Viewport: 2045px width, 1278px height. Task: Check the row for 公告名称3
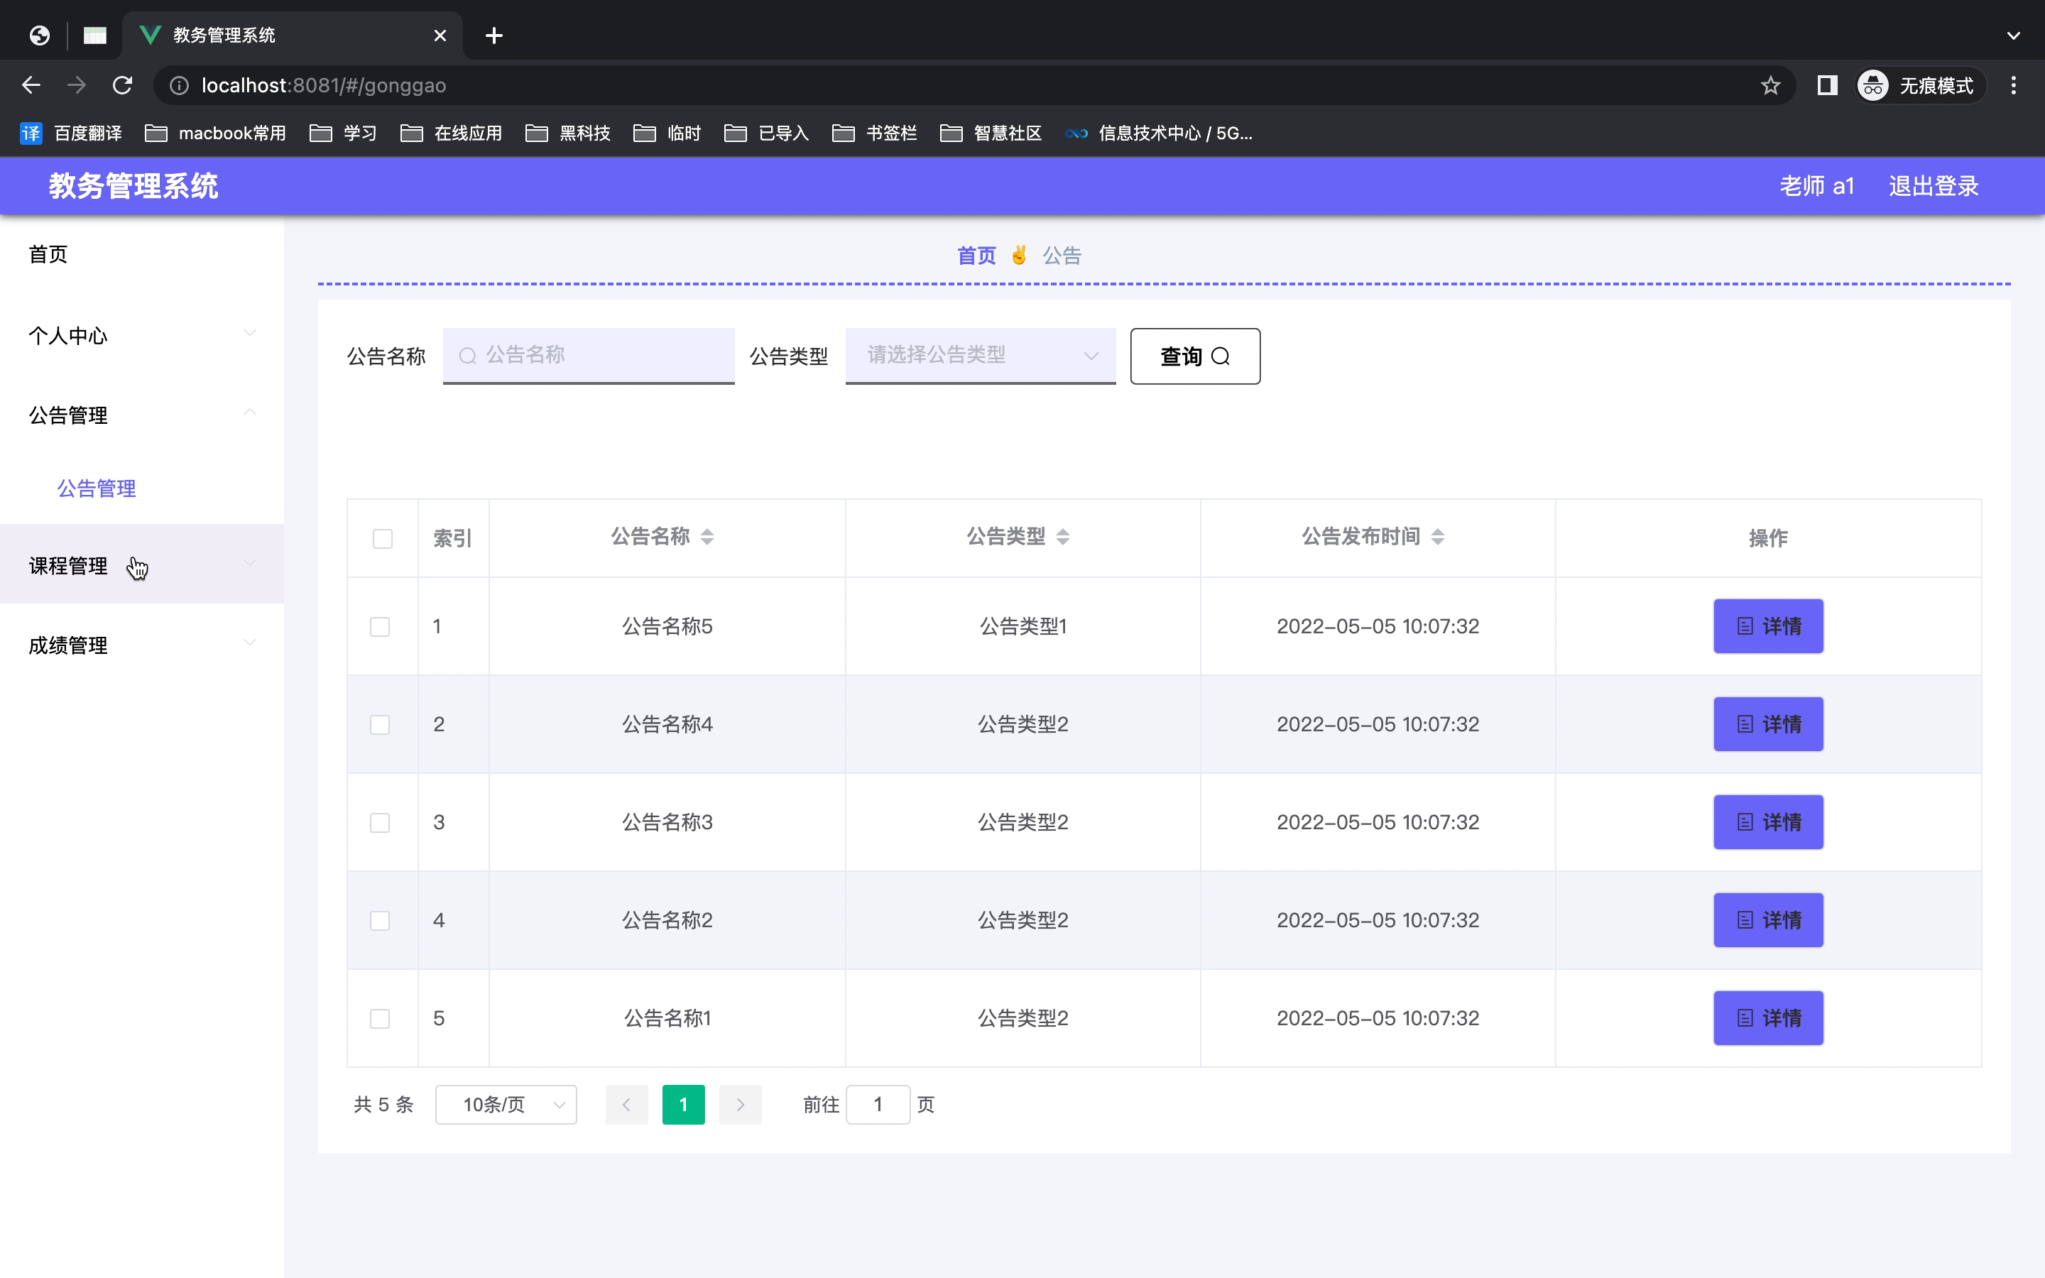(381, 822)
